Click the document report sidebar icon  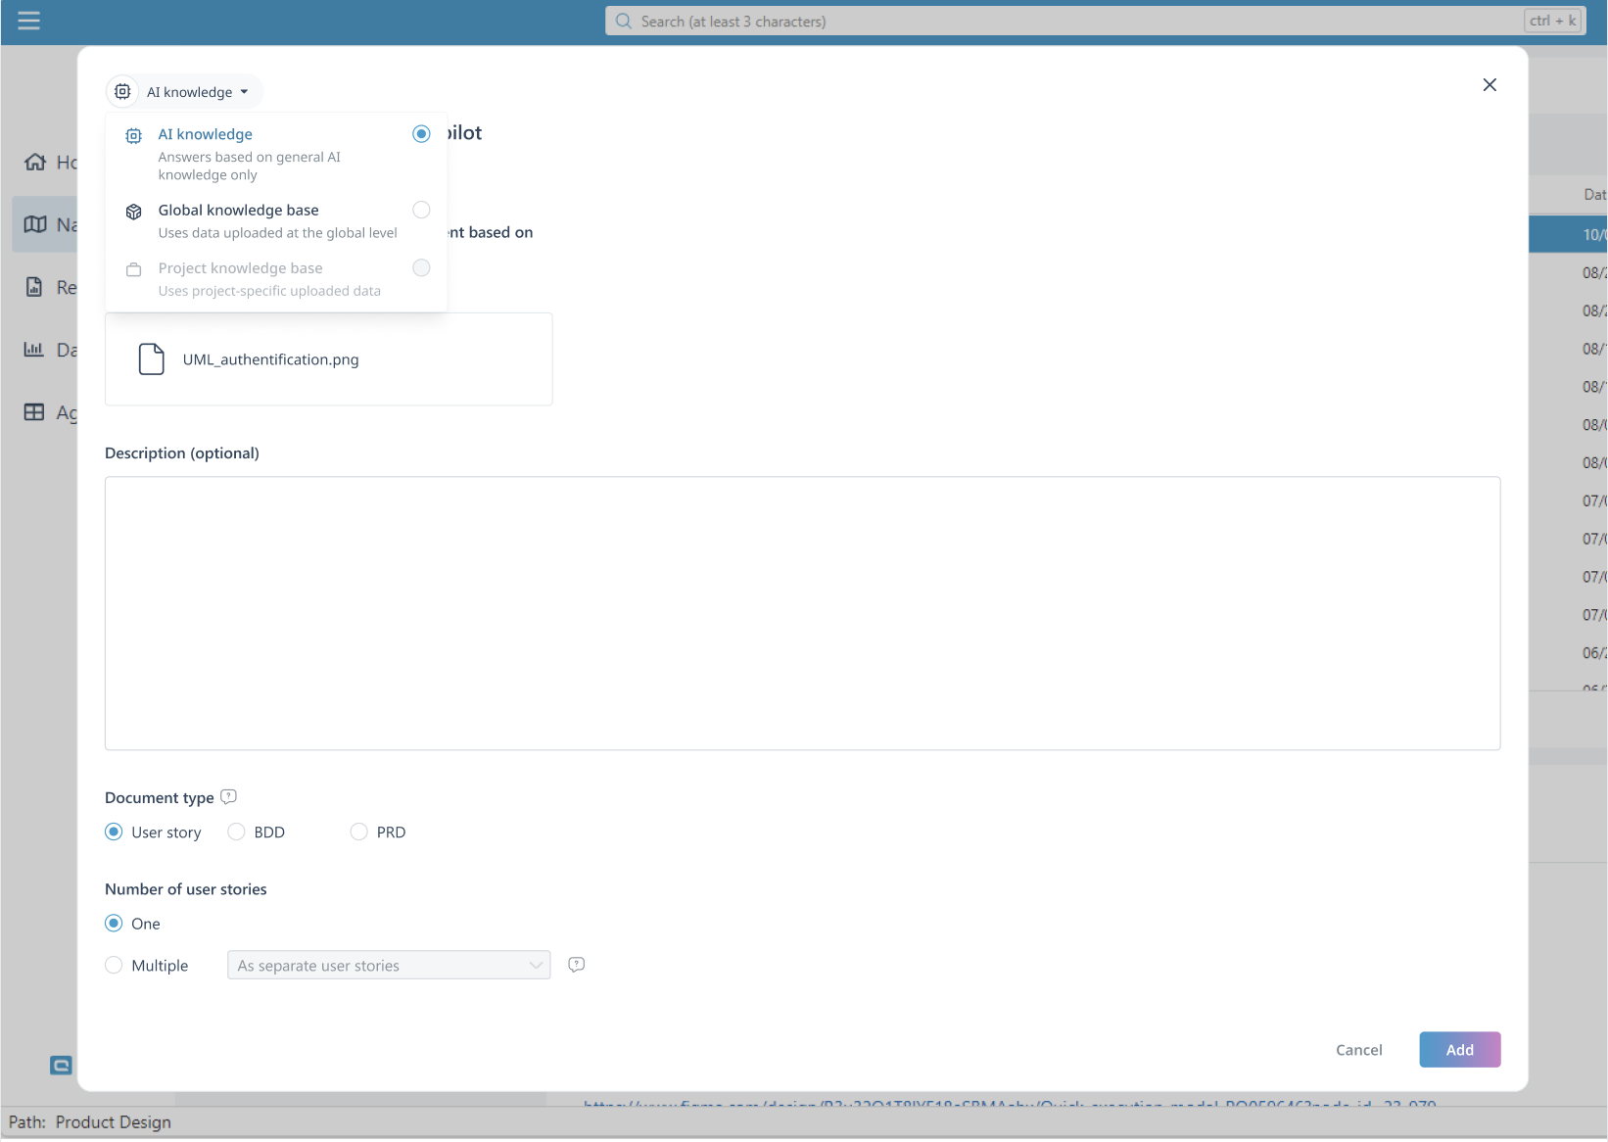(34, 287)
